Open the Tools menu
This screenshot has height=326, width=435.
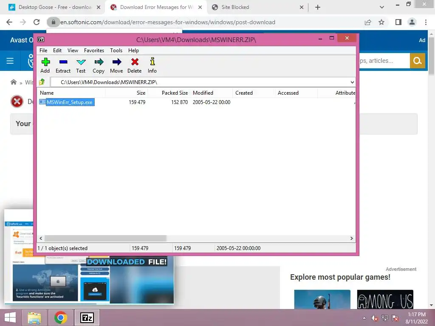(x=116, y=51)
